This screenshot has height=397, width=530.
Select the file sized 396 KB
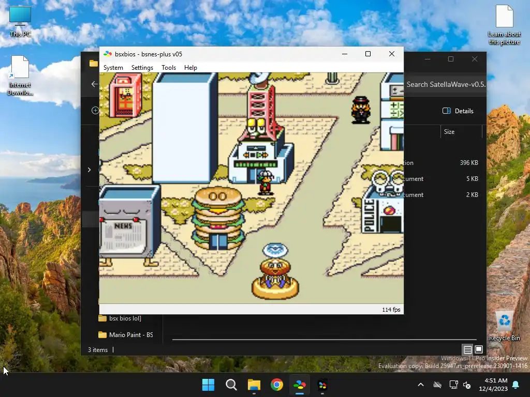[x=469, y=163]
